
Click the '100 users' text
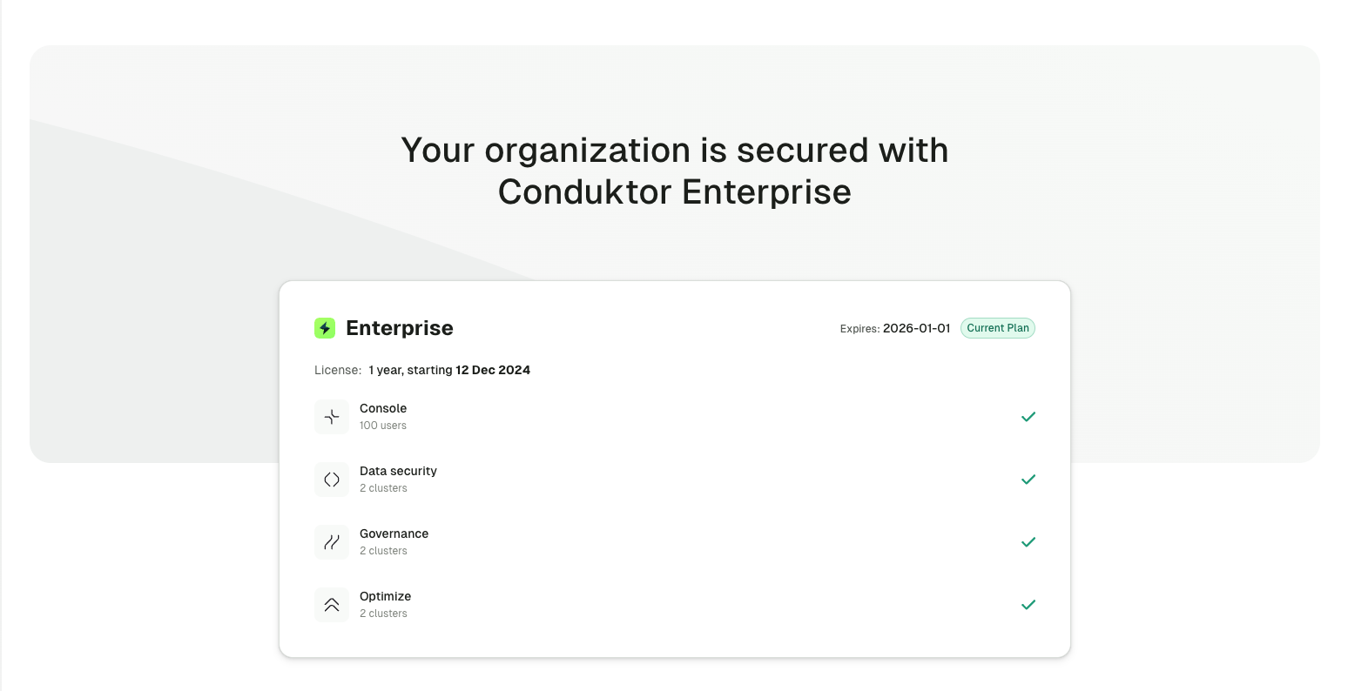[383, 426]
